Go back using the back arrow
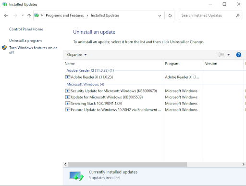The width and height of the screenshot is (246, 186). pos(6,15)
